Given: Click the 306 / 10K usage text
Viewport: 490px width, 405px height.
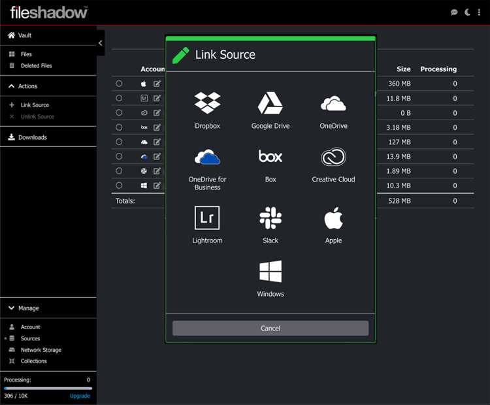Looking at the screenshot, I should click(16, 396).
